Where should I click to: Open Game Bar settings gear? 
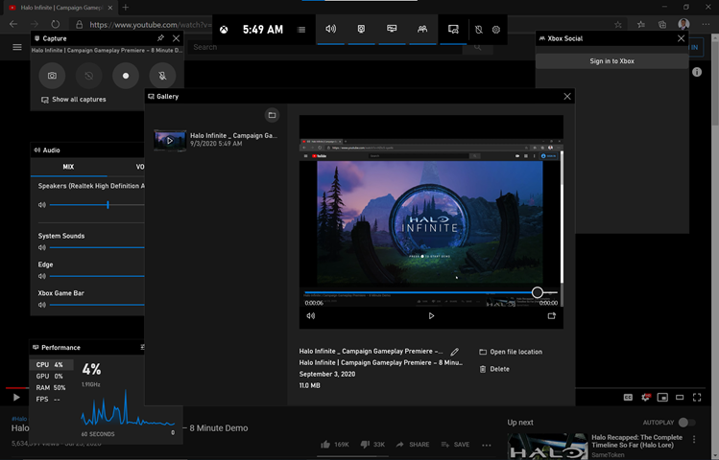click(496, 30)
